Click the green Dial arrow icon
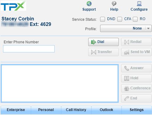This screenshot has height=115, width=152. point(93,42)
